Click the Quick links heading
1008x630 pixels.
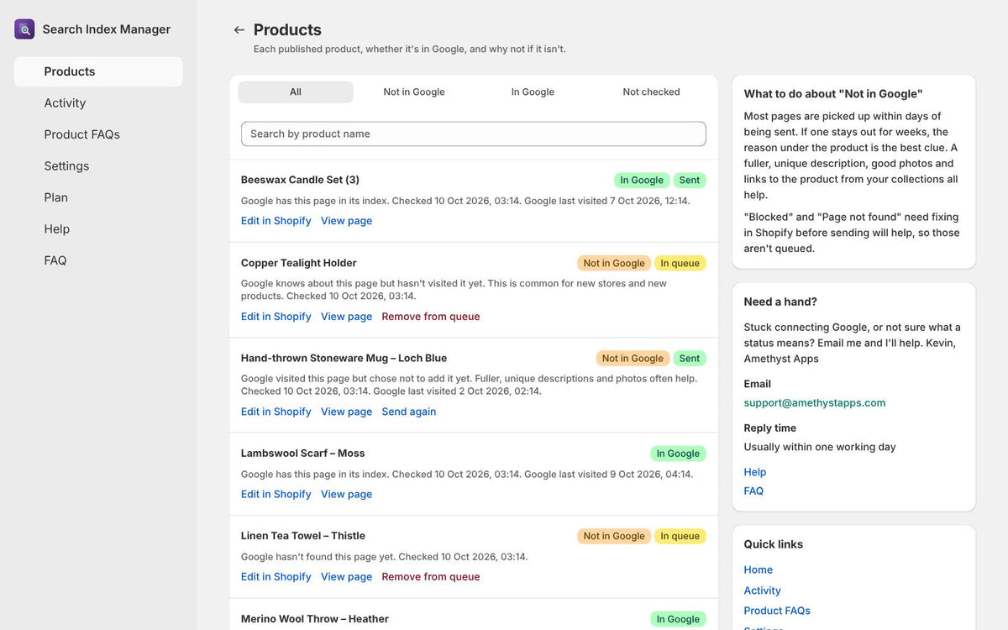click(x=774, y=544)
